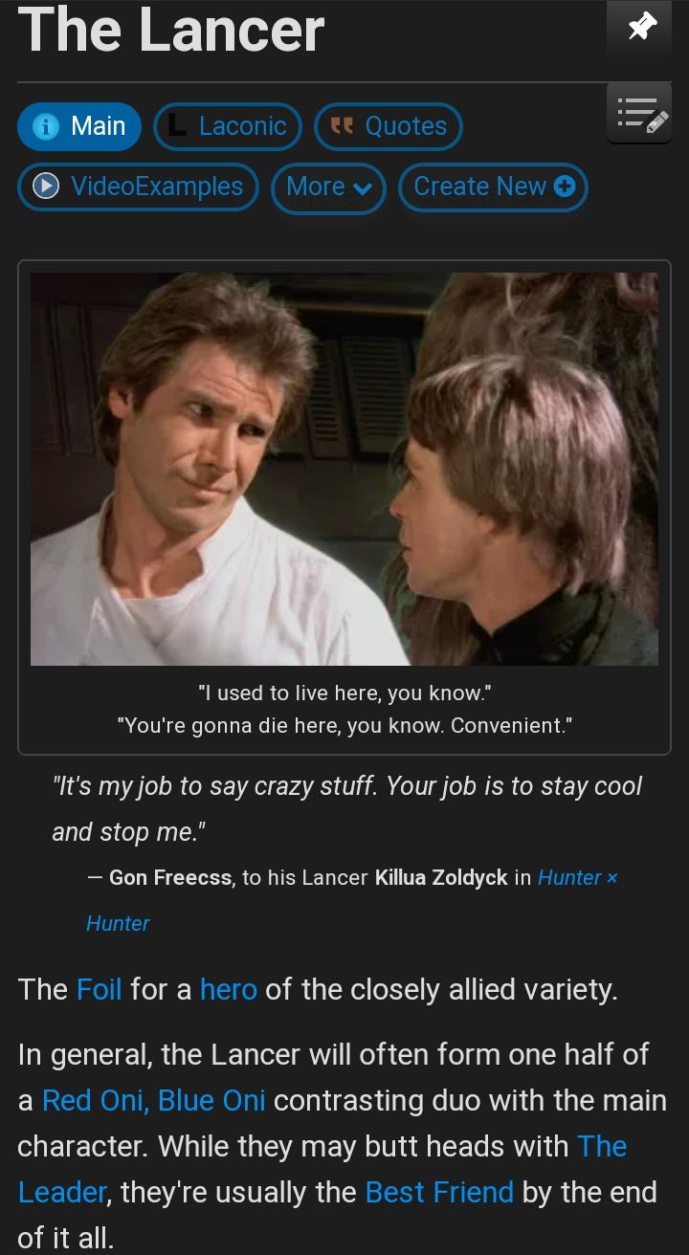The height and width of the screenshot is (1255, 689).
Task: Click the L icon on the Laconic tab
Action: click(177, 125)
